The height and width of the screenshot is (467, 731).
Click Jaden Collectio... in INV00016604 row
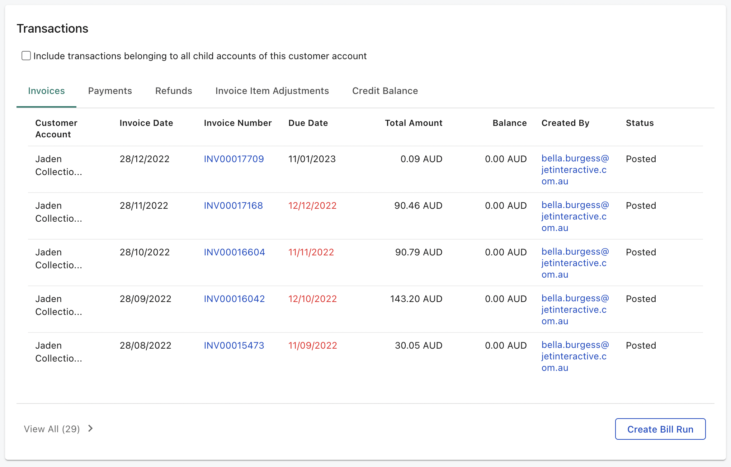[58, 259]
